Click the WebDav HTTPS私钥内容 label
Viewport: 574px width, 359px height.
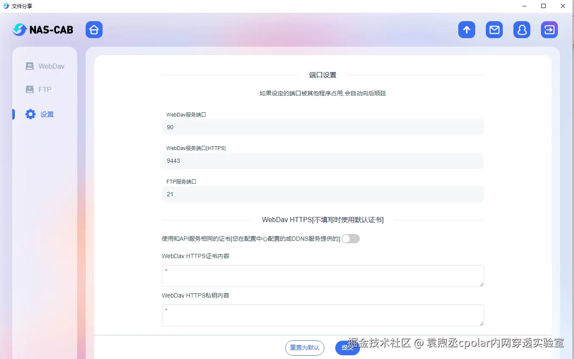195,295
